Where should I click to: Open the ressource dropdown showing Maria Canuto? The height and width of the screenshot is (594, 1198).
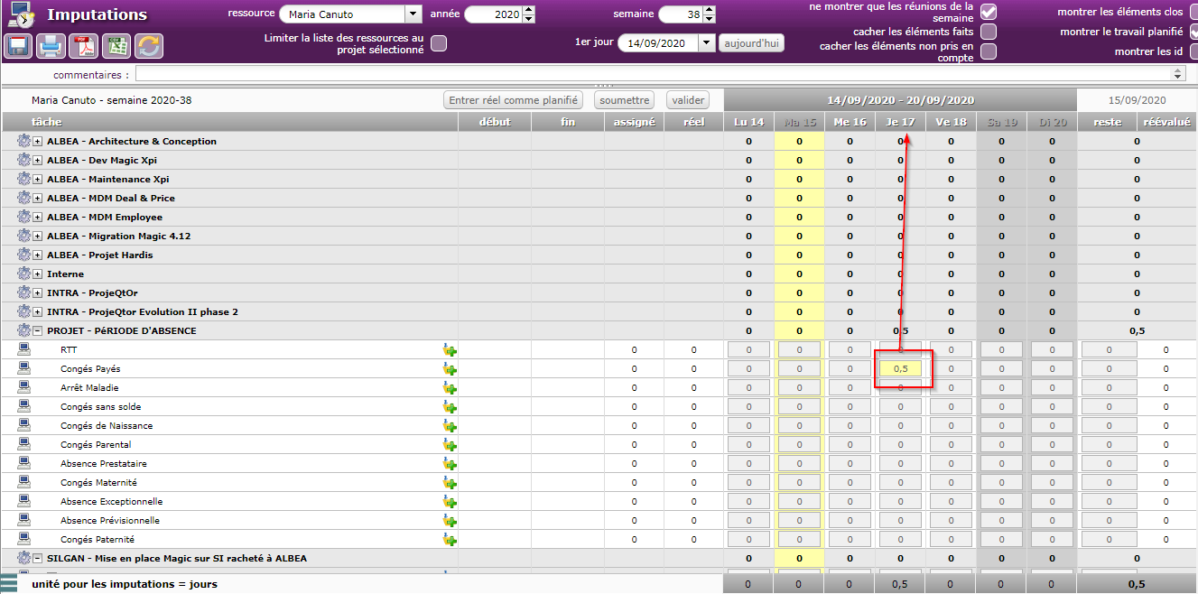point(413,14)
